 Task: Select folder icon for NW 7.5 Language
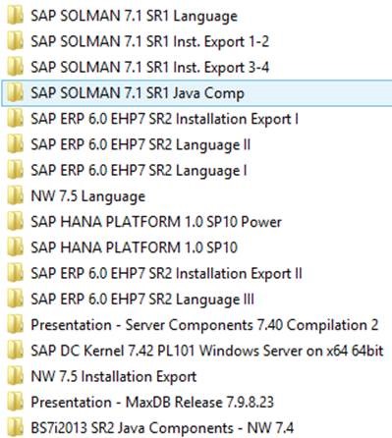[x=15, y=196]
